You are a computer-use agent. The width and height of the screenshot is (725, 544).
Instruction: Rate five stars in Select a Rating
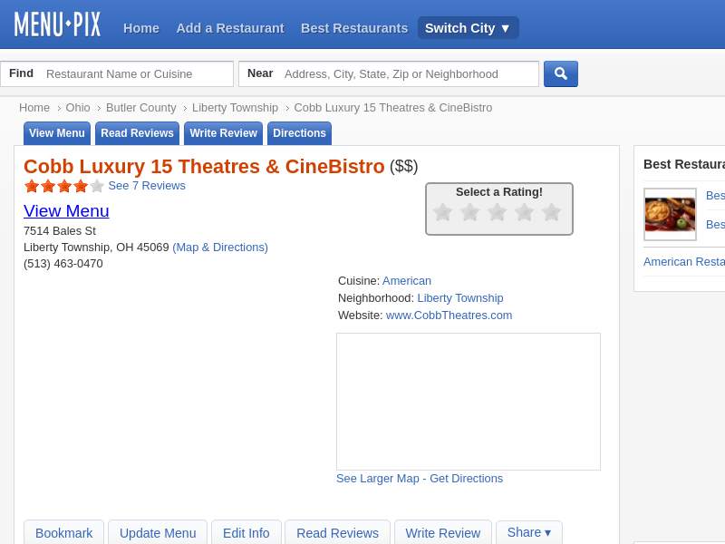point(552,212)
